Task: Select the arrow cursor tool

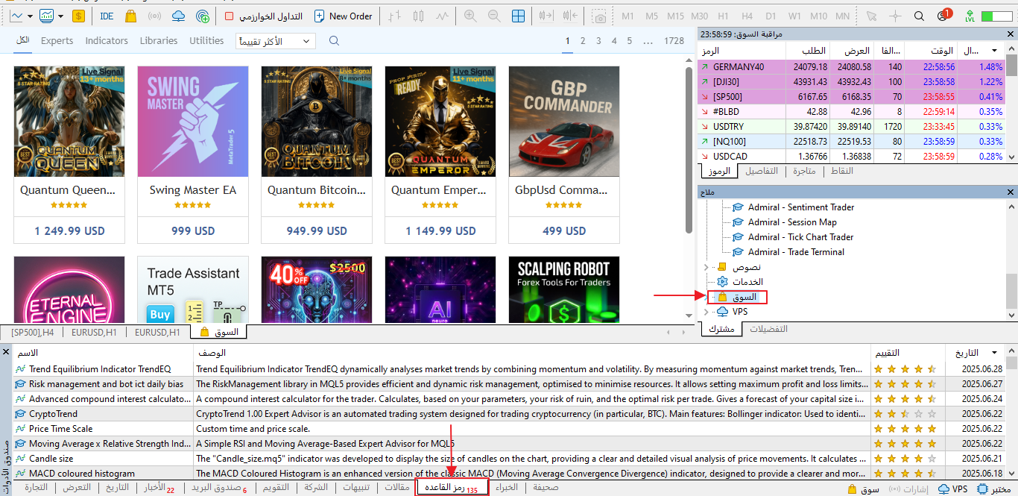Action: [x=872, y=16]
